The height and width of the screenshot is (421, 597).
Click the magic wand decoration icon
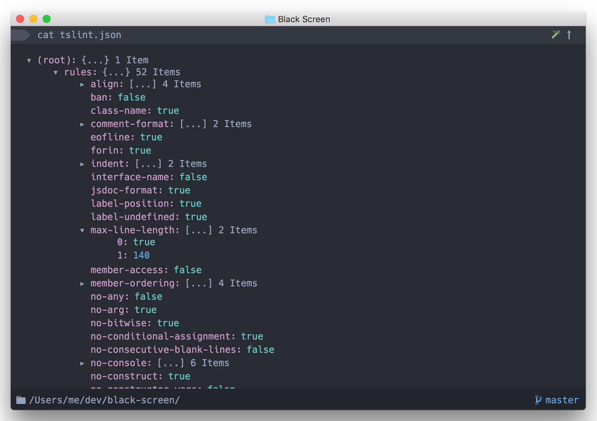[x=555, y=35]
